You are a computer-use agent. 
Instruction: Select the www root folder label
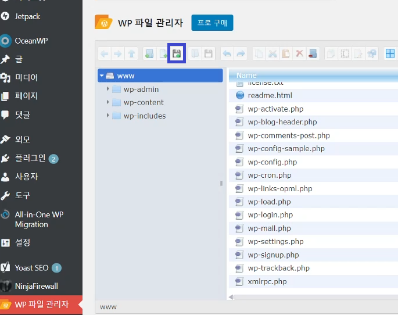point(126,76)
